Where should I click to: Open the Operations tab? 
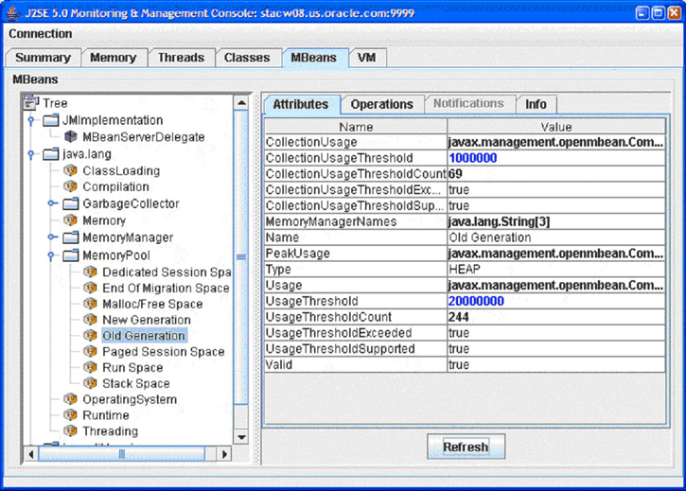point(381,104)
